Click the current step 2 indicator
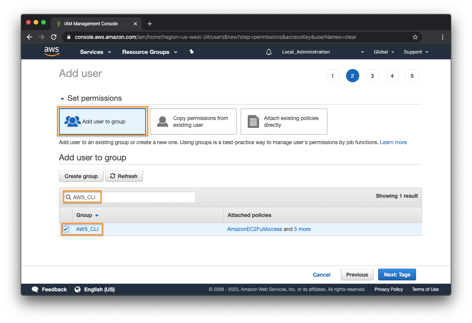The image size is (472, 323). pos(352,76)
